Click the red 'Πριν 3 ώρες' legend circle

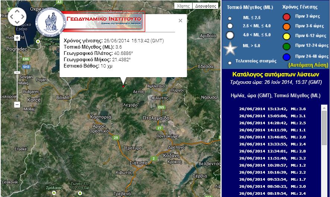(x=286, y=17)
